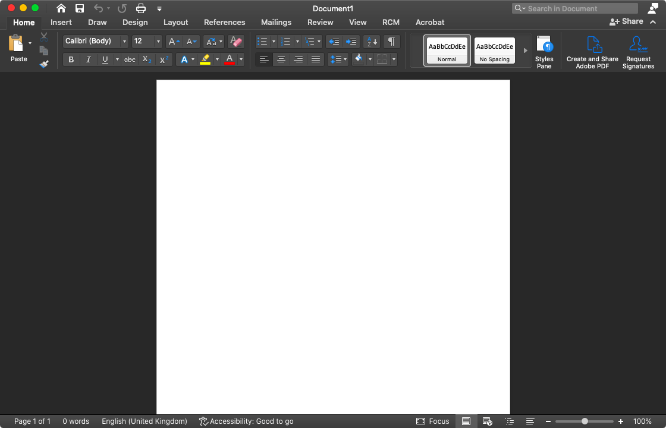Paste clipboard contents with the Paste icon
The image size is (666, 428).
(16, 43)
